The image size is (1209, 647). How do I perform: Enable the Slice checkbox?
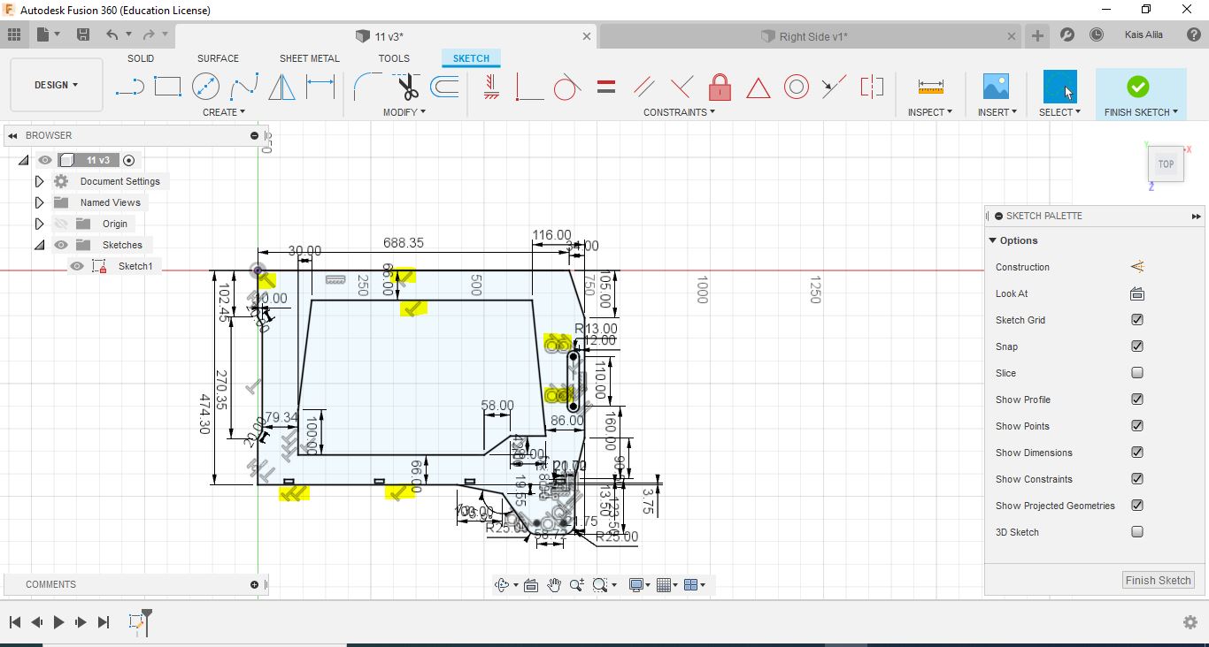[1137, 373]
